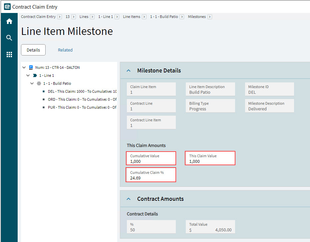Select the 1 - Line 1 tree label

(x=47, y=75)
